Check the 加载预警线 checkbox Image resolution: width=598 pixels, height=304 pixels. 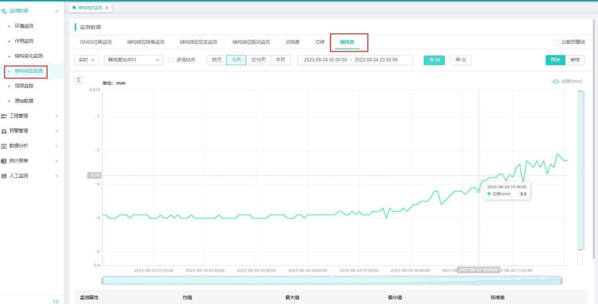(x=556, y=42)
